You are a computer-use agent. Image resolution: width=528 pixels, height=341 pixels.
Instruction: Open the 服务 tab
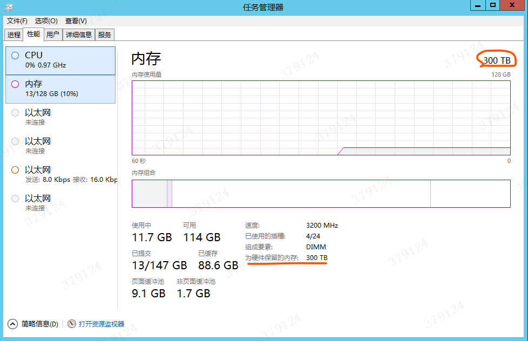(105, 35)
